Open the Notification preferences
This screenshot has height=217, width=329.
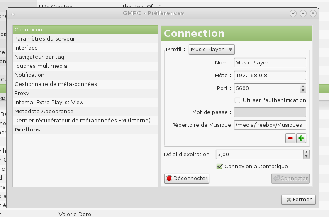pyautogui.click(x=29, y=75)
